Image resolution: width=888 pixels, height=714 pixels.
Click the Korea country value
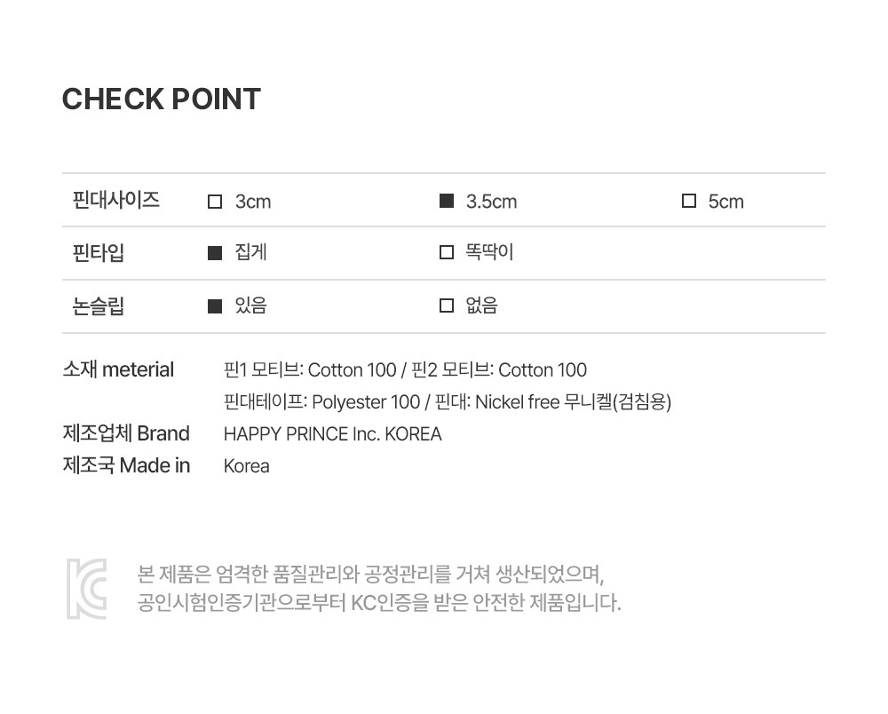tap(246, 466)
